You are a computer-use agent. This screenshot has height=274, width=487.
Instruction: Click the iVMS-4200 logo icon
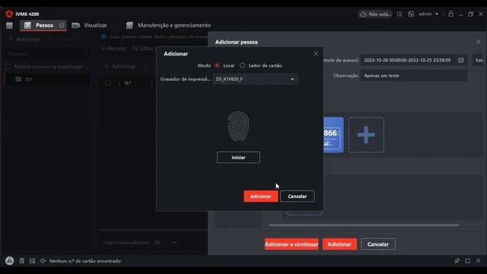point(9,14)
